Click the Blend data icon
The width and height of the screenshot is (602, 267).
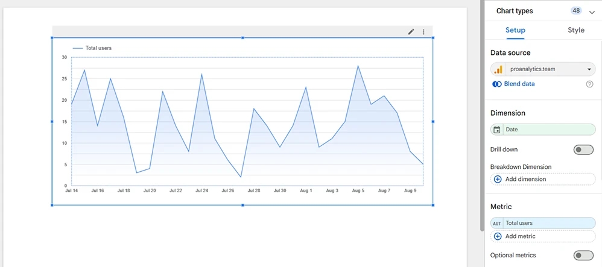(x=497, y=84)
